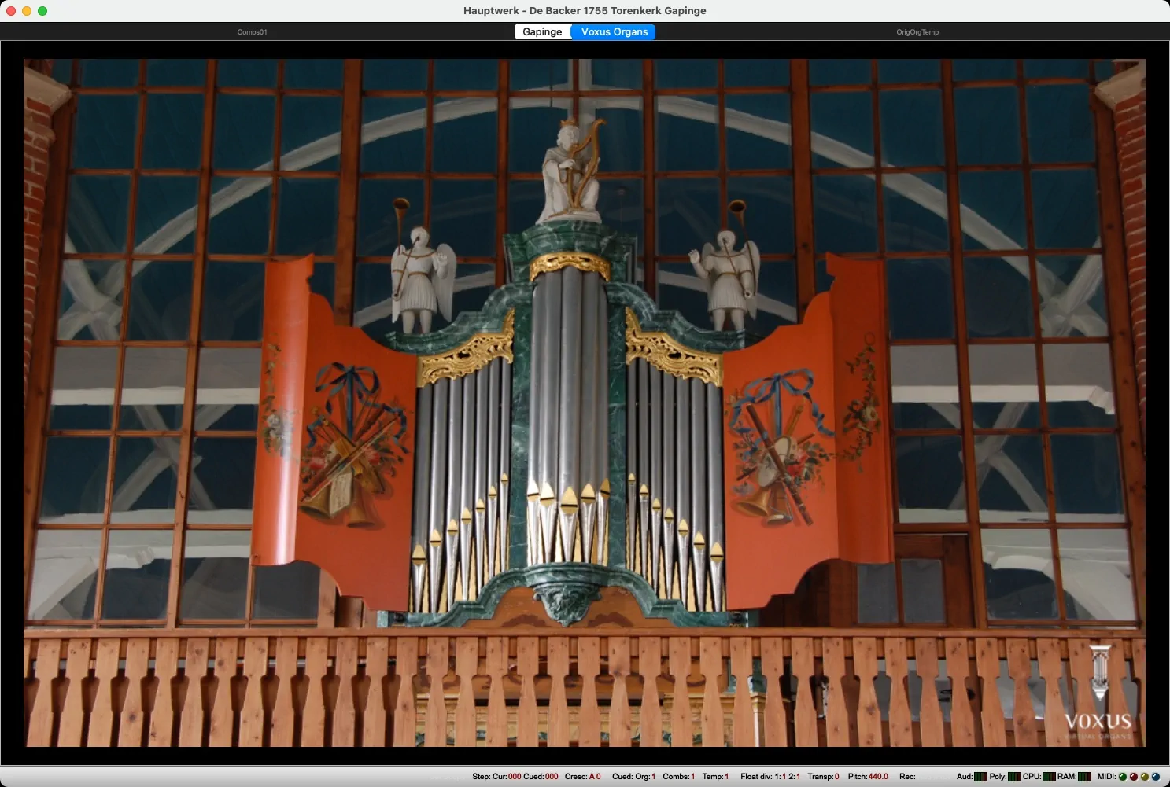
Task: Click the Combs combination set status value
Action: (x=692, y=777)
